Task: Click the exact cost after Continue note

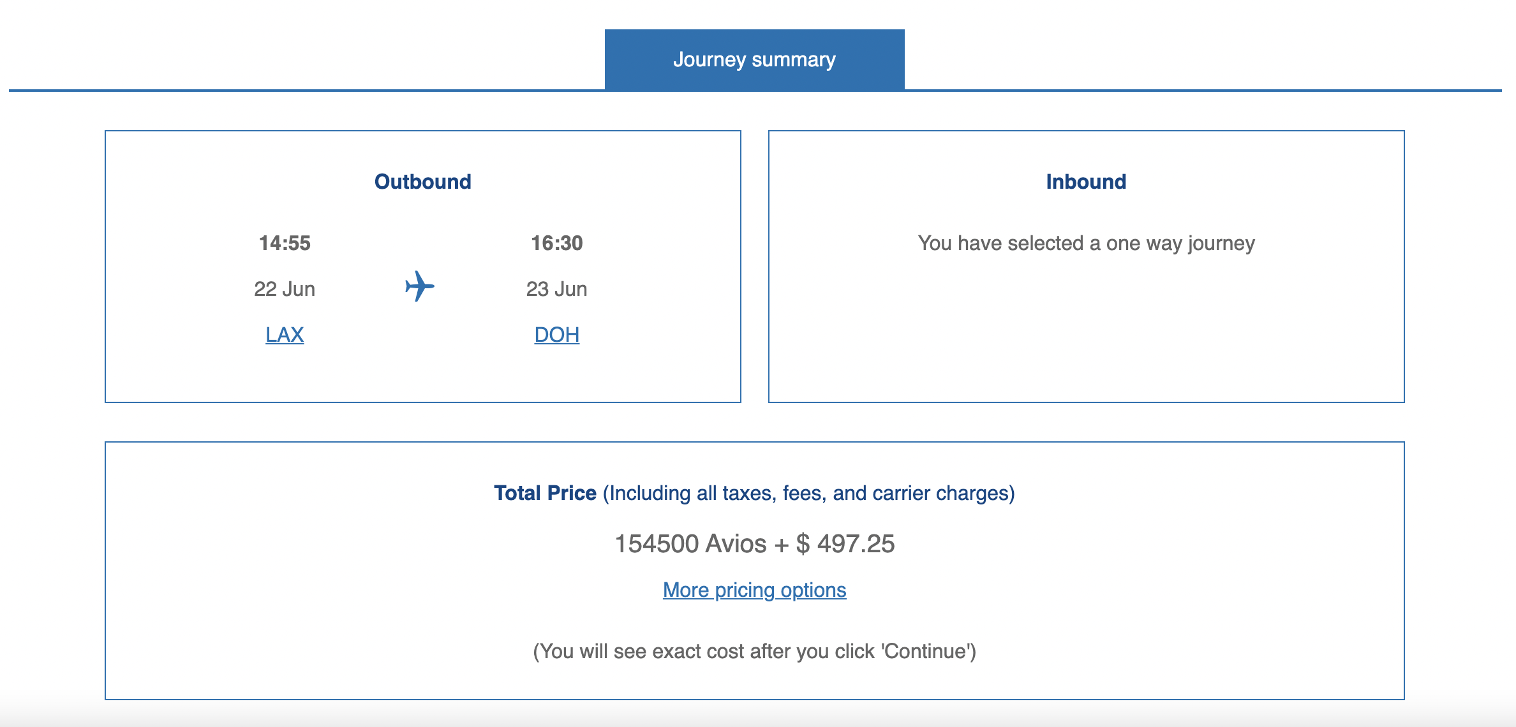Action: pyautogui.click(x=754, y=651)
